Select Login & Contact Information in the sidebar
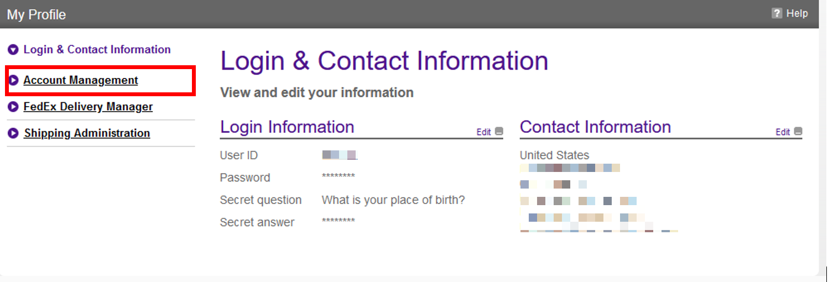 coord(97,50)
